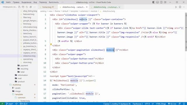Open the Выделение menu
The height and width of the screenshot is (105, 187).
point(26,2)
